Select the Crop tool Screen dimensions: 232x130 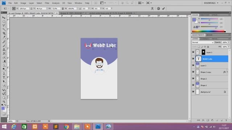[x=4, y=34]
